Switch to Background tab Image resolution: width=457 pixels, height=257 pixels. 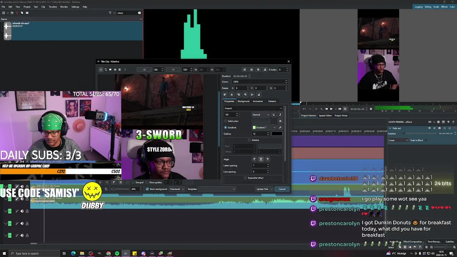[x=243, y=101]
